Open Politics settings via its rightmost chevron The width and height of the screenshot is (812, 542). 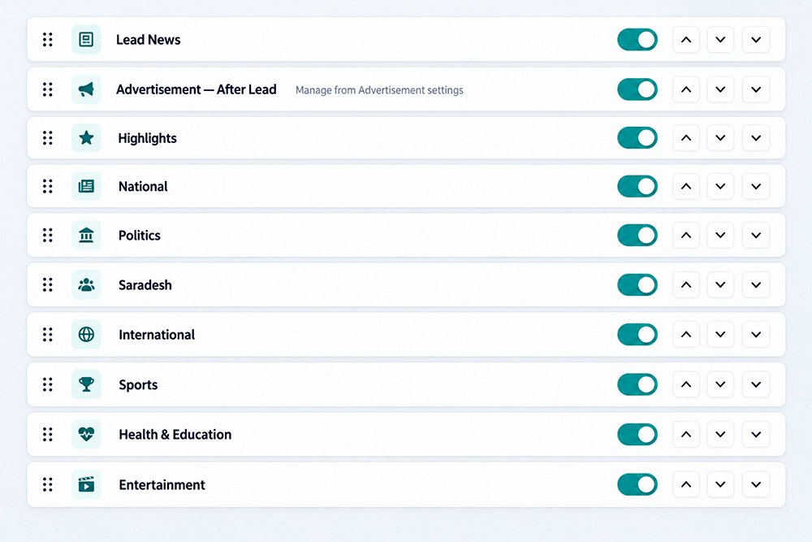[x=756, y=236]
